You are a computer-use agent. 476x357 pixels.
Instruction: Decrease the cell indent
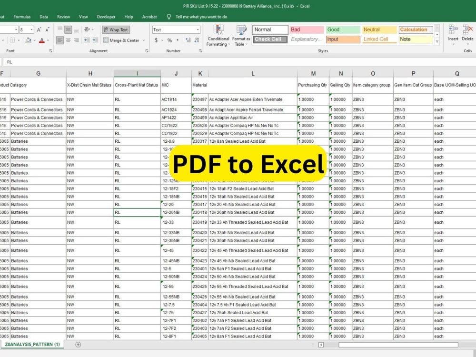click(x=87, y=40)
